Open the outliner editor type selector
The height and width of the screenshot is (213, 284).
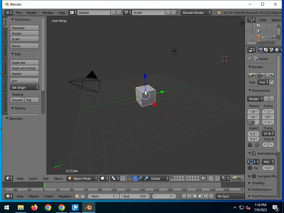[252, 20]
